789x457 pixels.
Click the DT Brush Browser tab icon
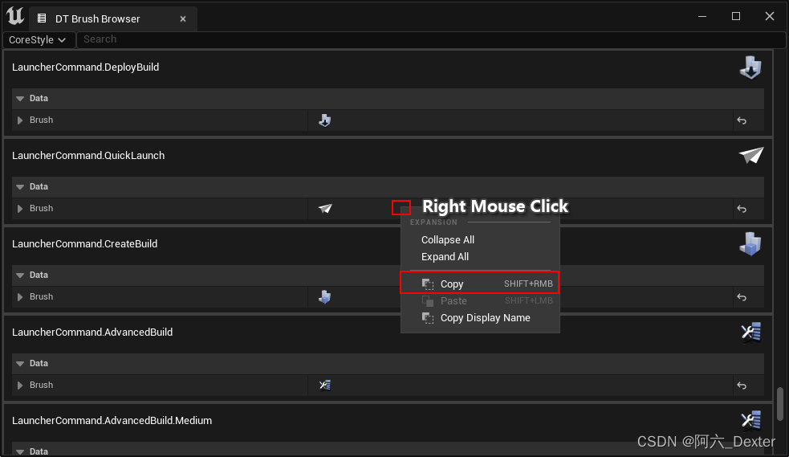(42, 18)
